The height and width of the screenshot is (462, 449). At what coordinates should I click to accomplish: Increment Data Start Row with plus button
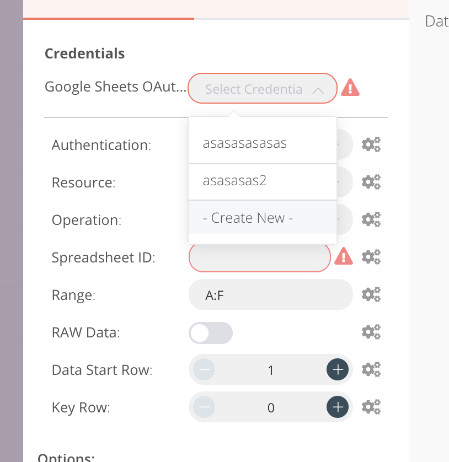coord(337,369)
